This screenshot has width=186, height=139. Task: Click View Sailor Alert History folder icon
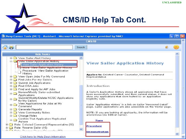[15, 58]
